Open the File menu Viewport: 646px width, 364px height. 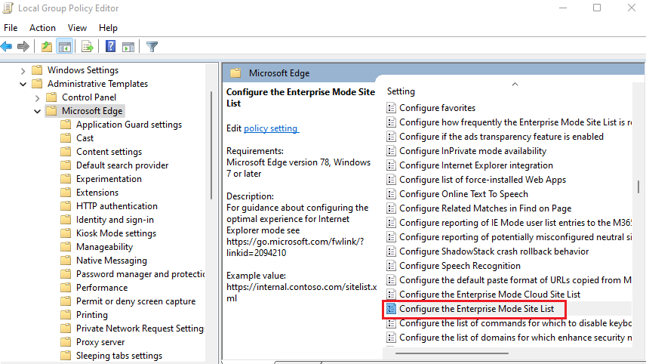click(11, 28)
